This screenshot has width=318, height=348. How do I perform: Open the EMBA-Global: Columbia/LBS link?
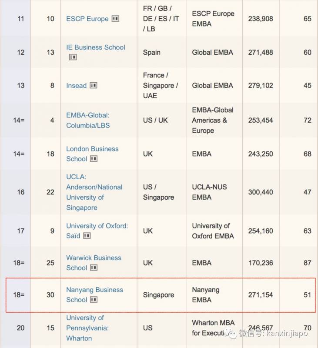pos(88,120)
